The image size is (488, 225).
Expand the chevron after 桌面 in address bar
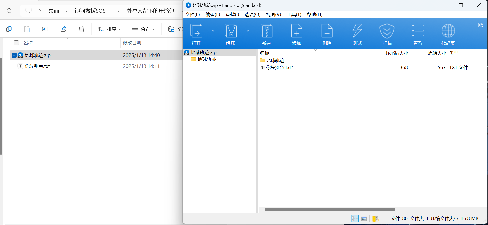[67, 11]
